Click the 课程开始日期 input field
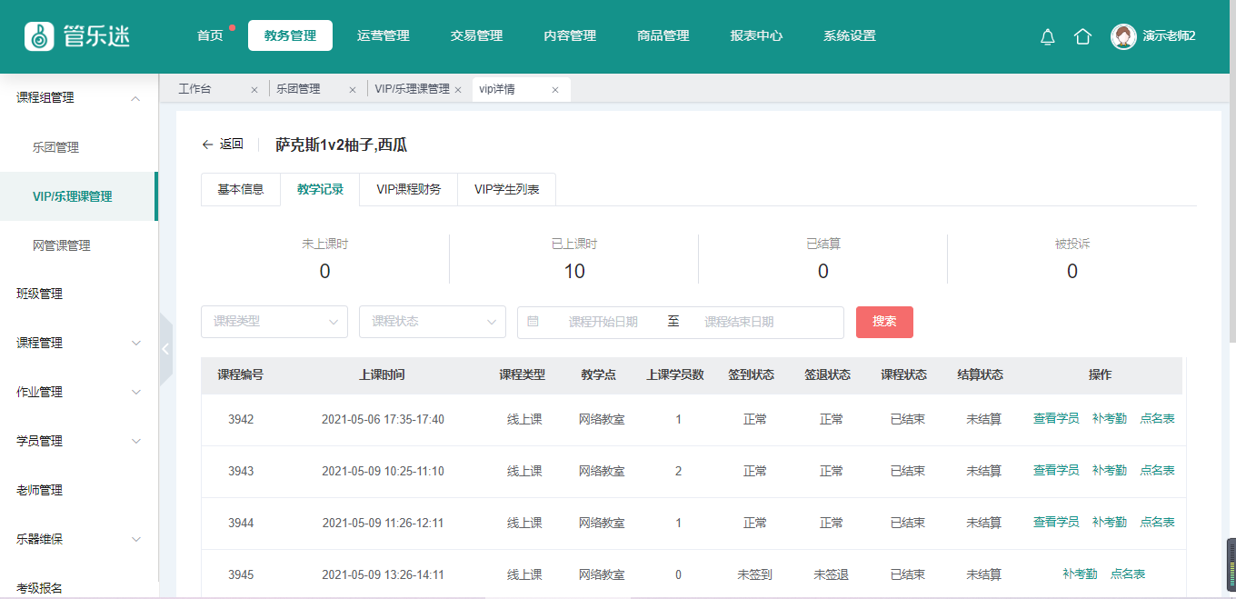The image size is (1236, 599). click(603, 322)
